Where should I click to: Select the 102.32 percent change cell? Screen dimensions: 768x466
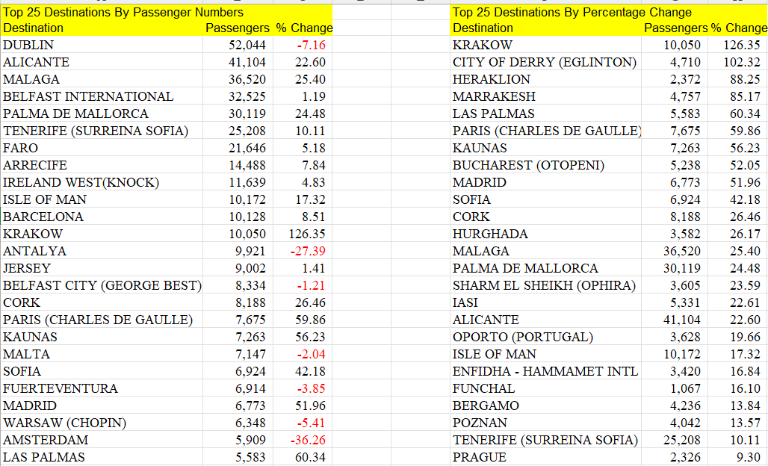point(737,62)
